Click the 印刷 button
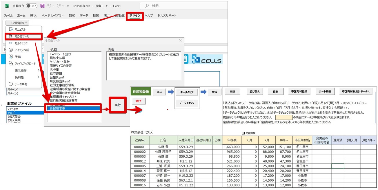This screenshot has height=190, width=378. 275,92
